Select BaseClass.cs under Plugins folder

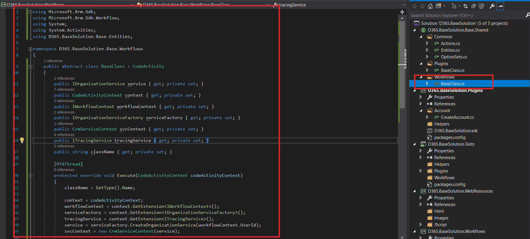coord(452,70)
